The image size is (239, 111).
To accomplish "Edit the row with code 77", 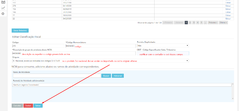I will (x=228, y=15).
